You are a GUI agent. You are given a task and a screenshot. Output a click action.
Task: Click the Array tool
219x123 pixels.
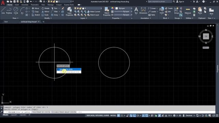pos(54,15)
